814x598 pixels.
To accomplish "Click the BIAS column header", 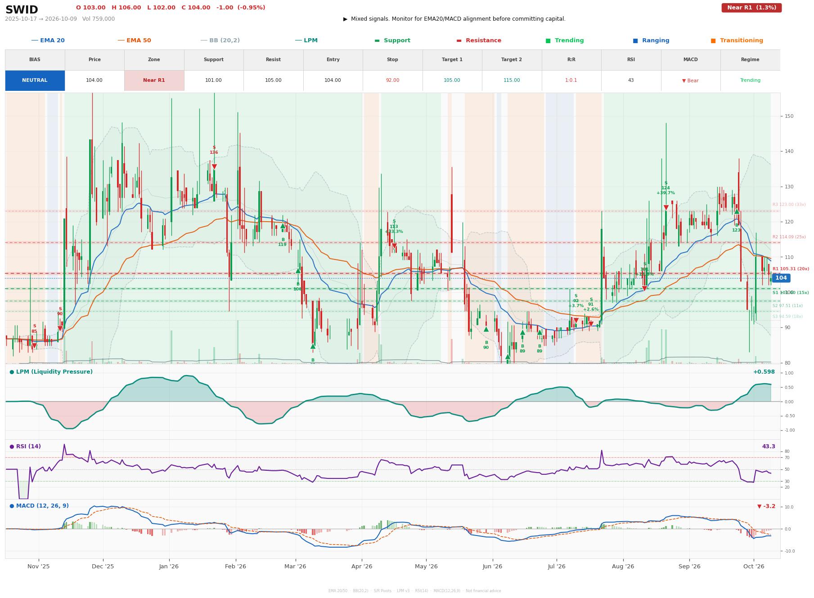I will [35, 60].
